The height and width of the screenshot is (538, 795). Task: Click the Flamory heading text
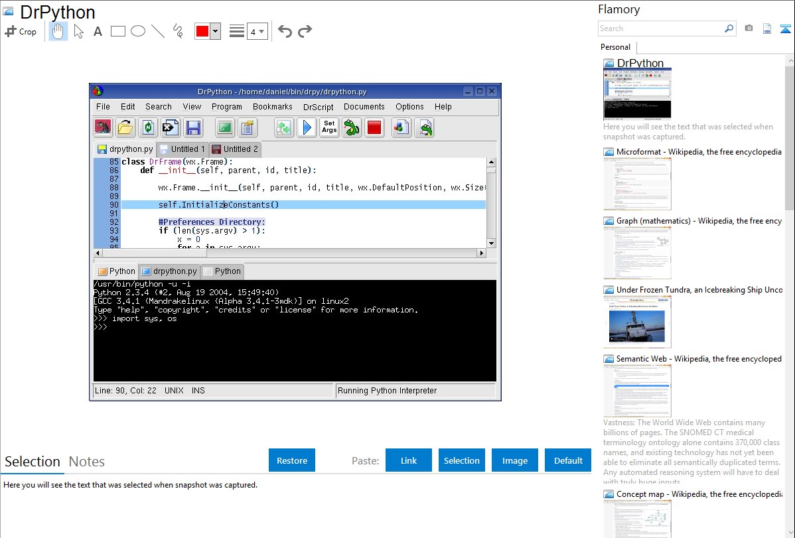[x=618, y=9]
